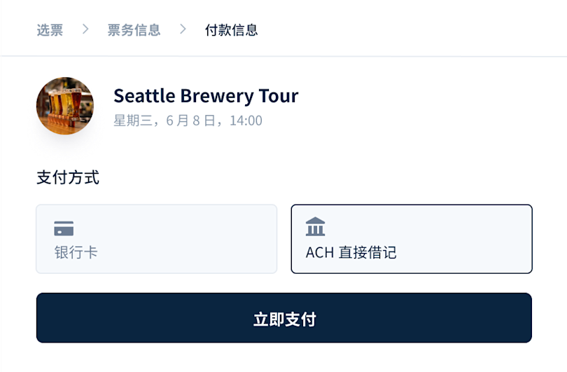
Task: Return to 票务信息 breadcrumb step
Action: (134, 30)
